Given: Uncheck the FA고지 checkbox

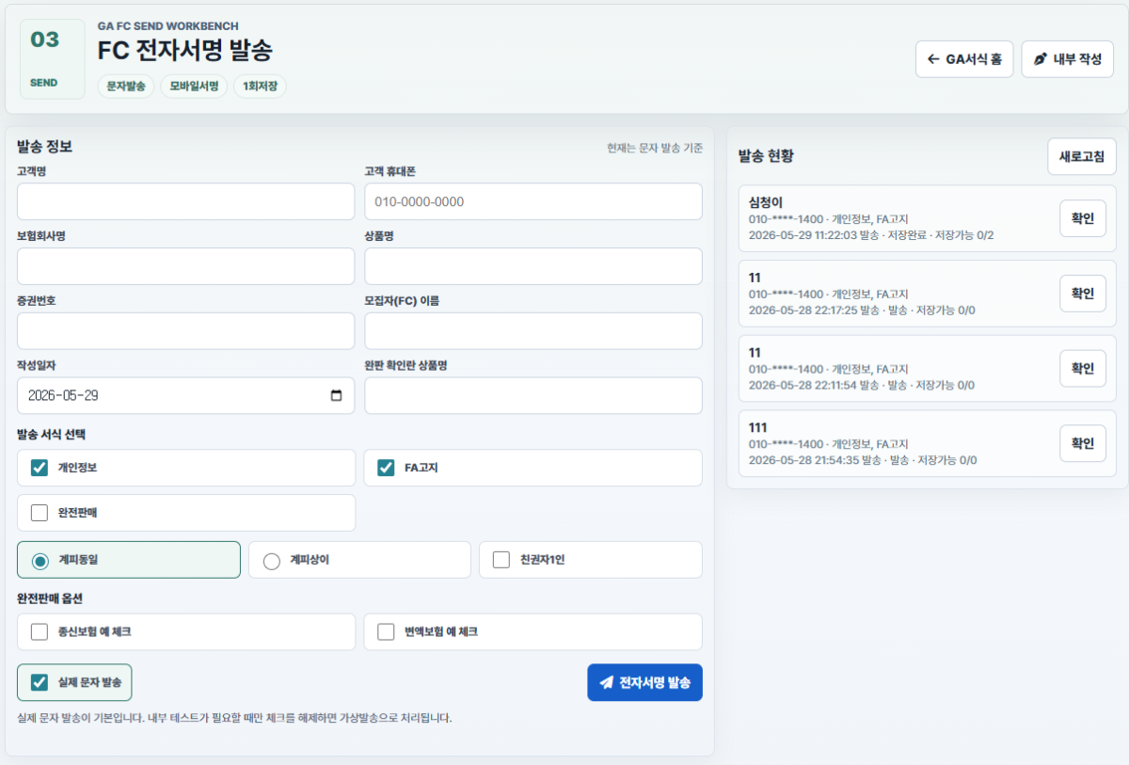Looking at the screenshot, I should coord(386,468).
